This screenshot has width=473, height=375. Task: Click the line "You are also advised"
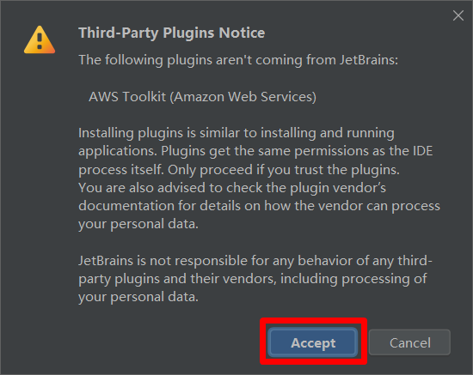coord(232,188)
